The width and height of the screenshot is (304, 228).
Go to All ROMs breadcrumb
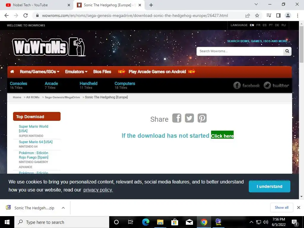point(33,97)
